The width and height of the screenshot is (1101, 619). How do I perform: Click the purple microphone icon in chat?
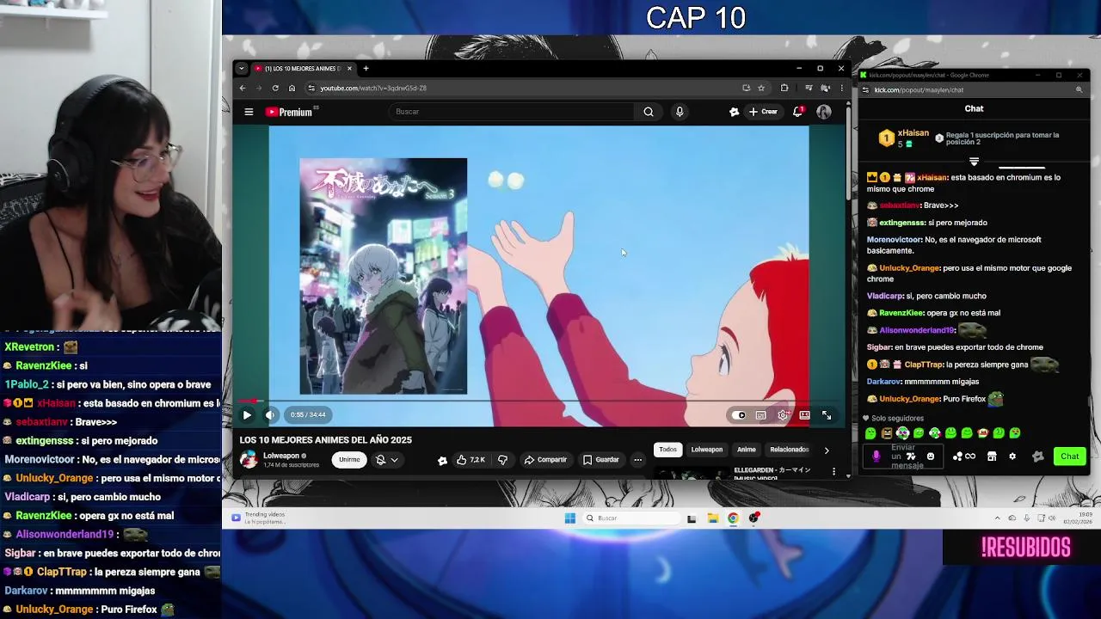click(x=876, y=457)
